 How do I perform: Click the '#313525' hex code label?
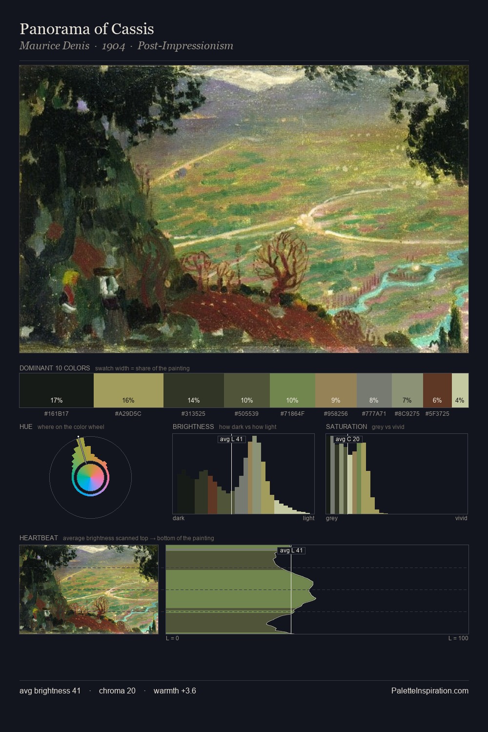(194, 414)
